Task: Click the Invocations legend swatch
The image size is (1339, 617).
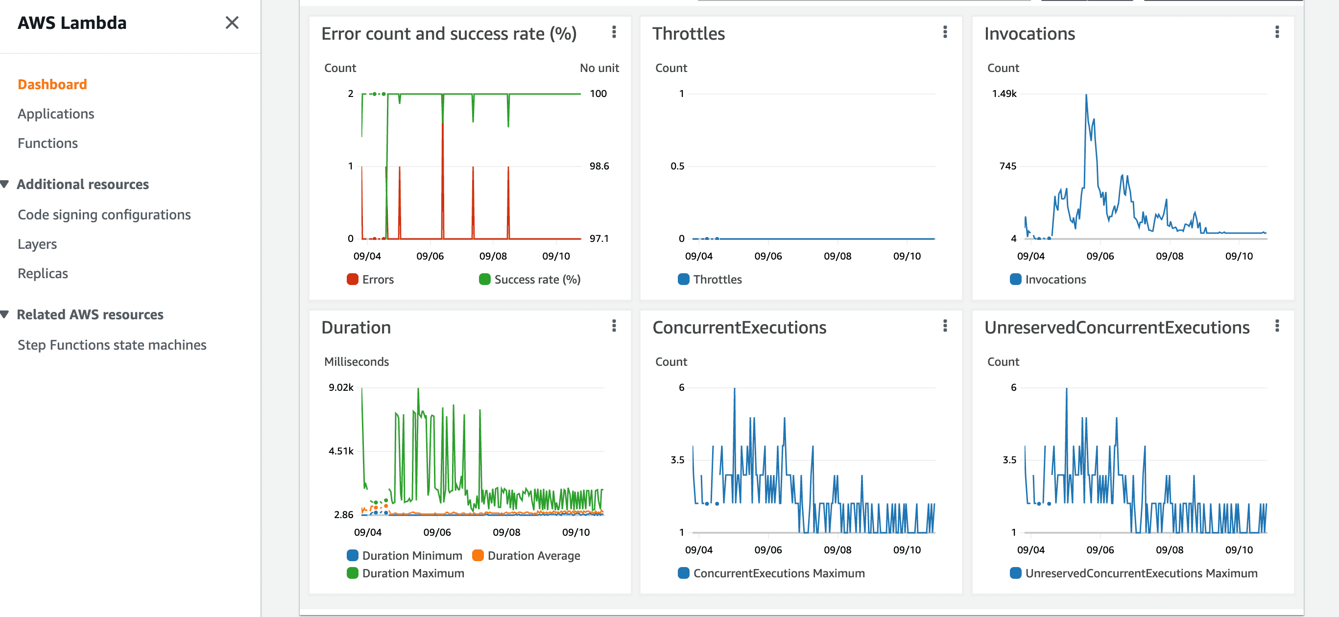Action: (x=1015, y=279)
